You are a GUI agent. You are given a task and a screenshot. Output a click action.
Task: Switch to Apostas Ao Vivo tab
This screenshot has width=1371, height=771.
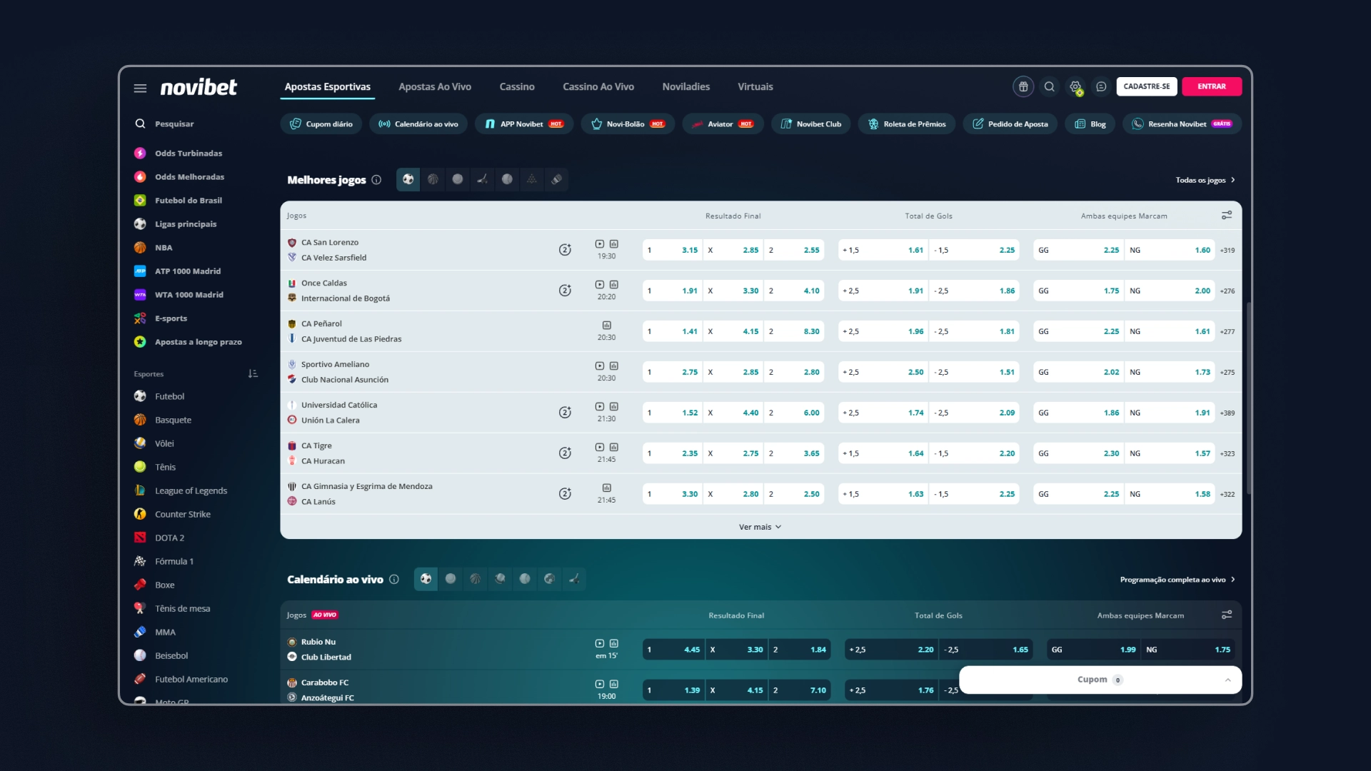point(434,86)
